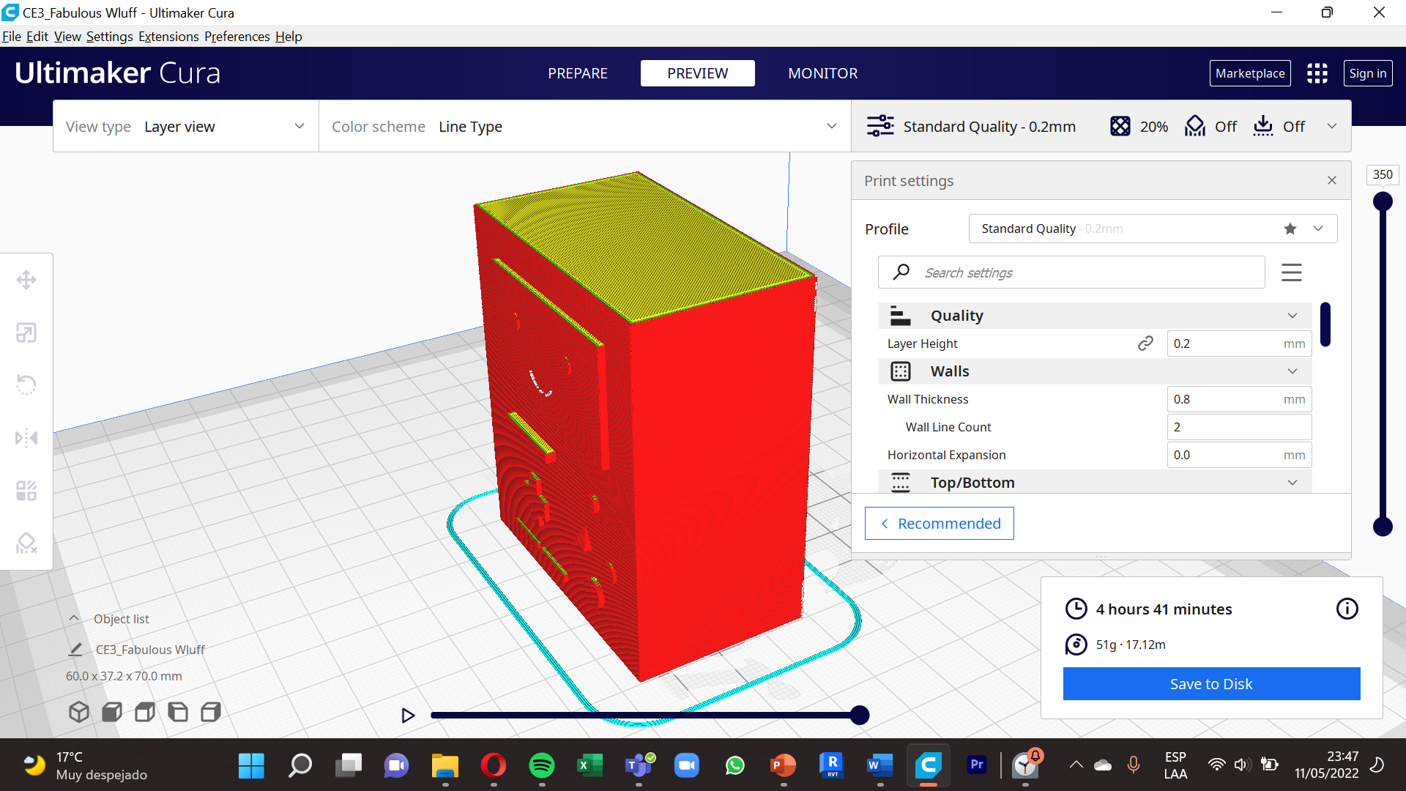Click the pencil icon beside CE3_Fabulous Wluff
The height and width of the screenshot is (791, 1406).
pyautogui.click(x=75, y=650)
